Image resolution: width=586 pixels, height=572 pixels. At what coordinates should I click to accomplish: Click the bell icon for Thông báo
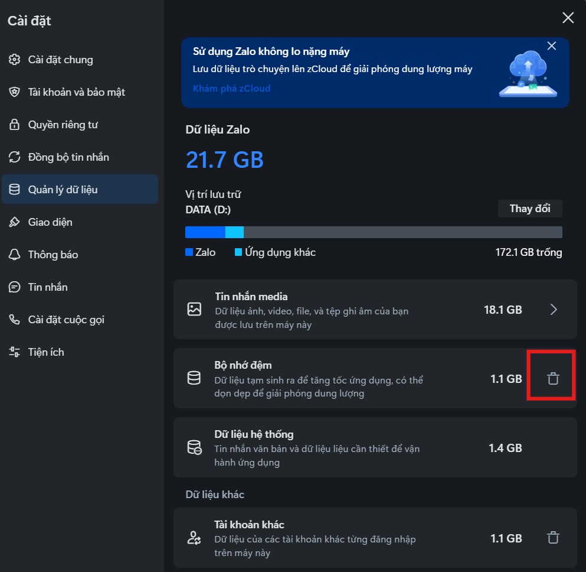coord(14,255)
